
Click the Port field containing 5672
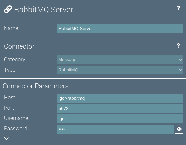click(120, 109)
